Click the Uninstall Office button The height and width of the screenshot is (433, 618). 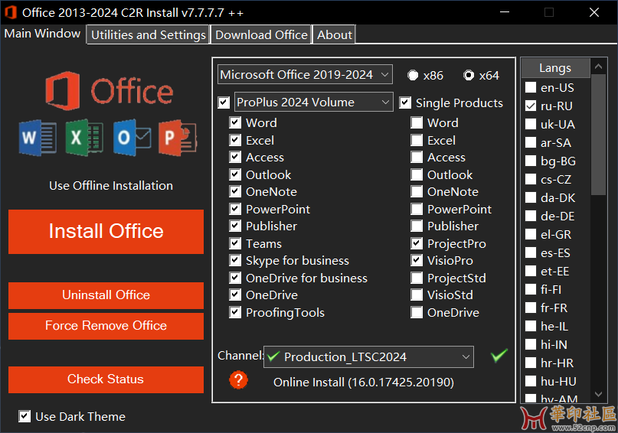pos(106,295)
